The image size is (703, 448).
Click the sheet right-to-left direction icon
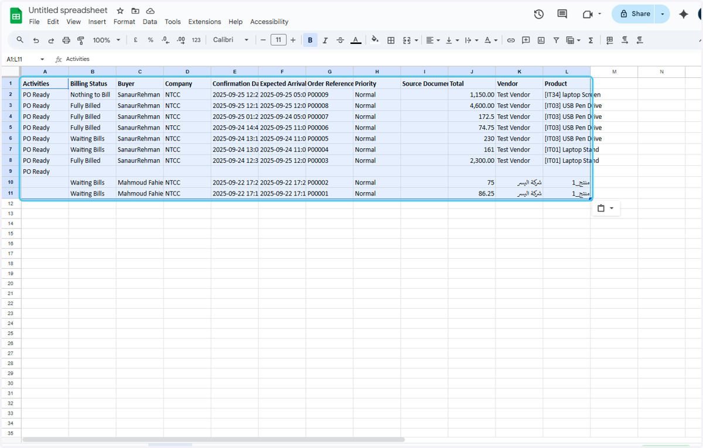tap(610, 40)
